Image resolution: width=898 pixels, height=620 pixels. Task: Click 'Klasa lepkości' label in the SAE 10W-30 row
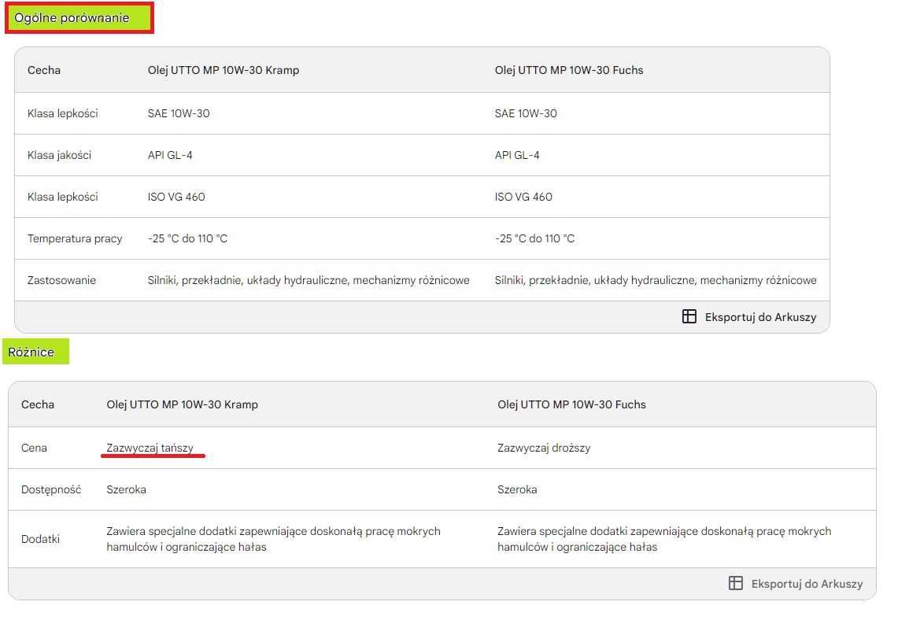(x=62, y=113)
